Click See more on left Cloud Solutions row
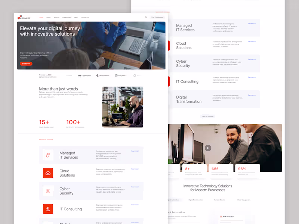This screenshot has height=224, width=299. click(x=135, y=169)
